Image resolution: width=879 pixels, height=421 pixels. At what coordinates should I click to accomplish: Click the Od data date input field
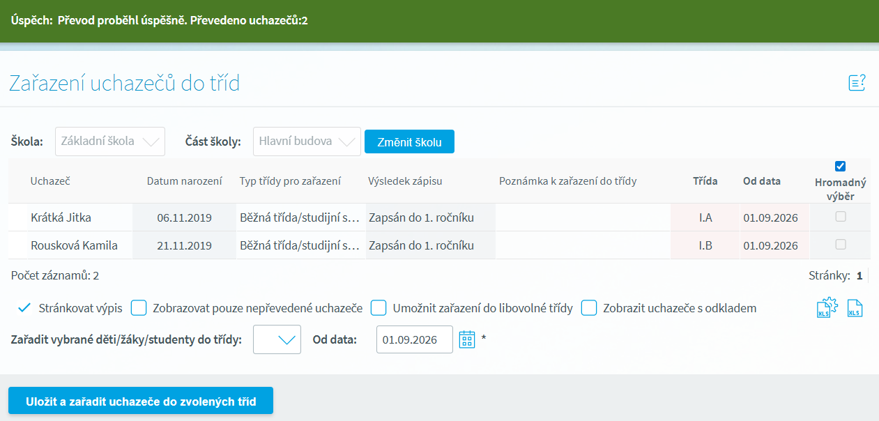click(x=414, y=339)
